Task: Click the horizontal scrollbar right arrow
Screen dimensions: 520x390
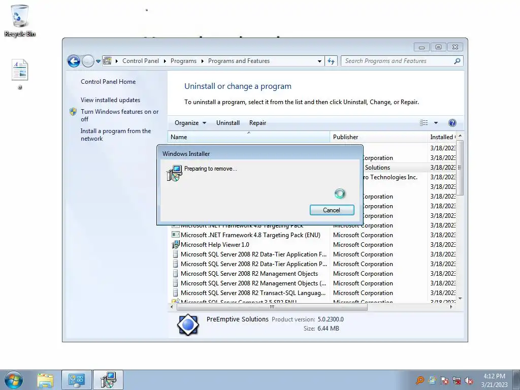Action: 451,307
